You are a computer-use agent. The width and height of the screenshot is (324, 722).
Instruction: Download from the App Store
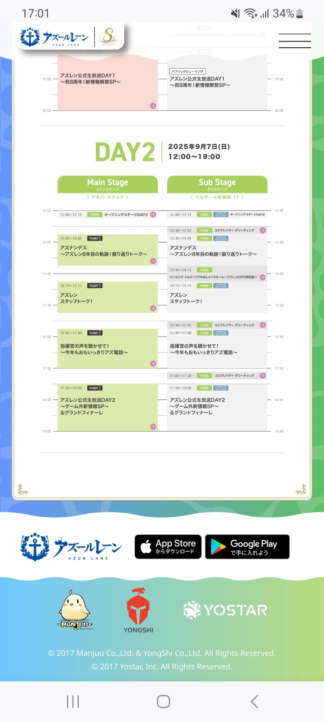coord(168,547)
